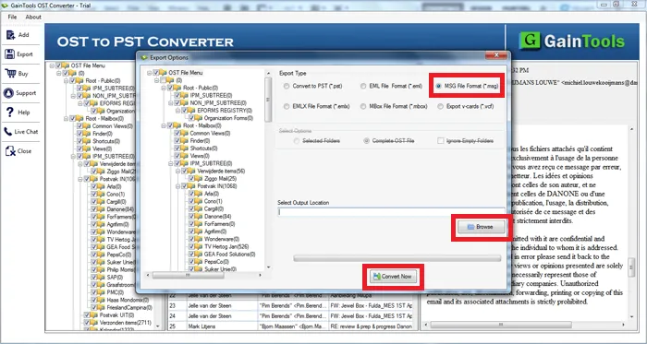Select the MSG File Format radio button
The image size is (647, 344).
pyautogui.click(x=439, y=86)
